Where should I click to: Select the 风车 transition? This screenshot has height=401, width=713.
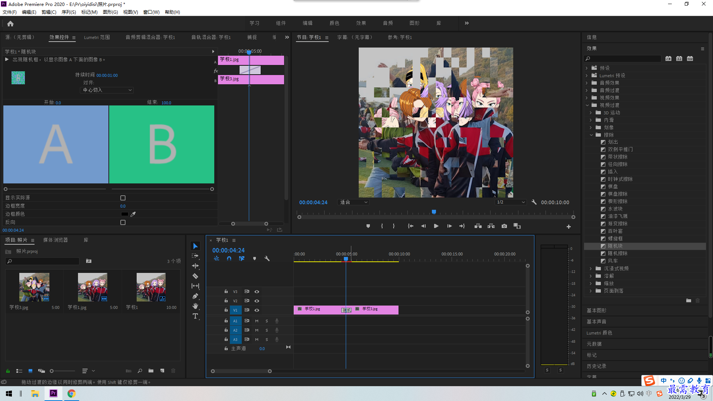pos(613,261)
